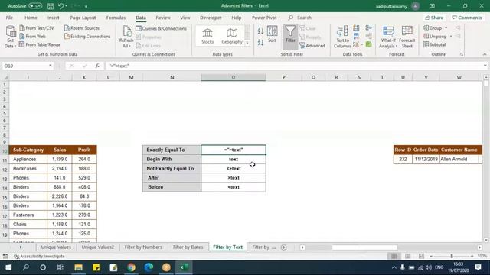
Task: Open Existing Connections
Action: point(87,36)
